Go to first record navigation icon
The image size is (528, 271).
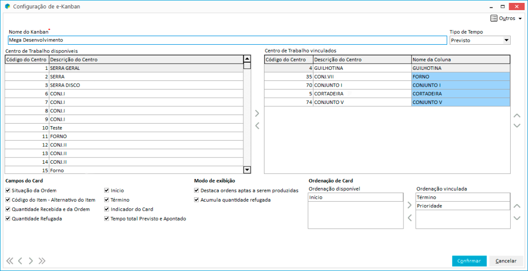click(x=10, y=260)
